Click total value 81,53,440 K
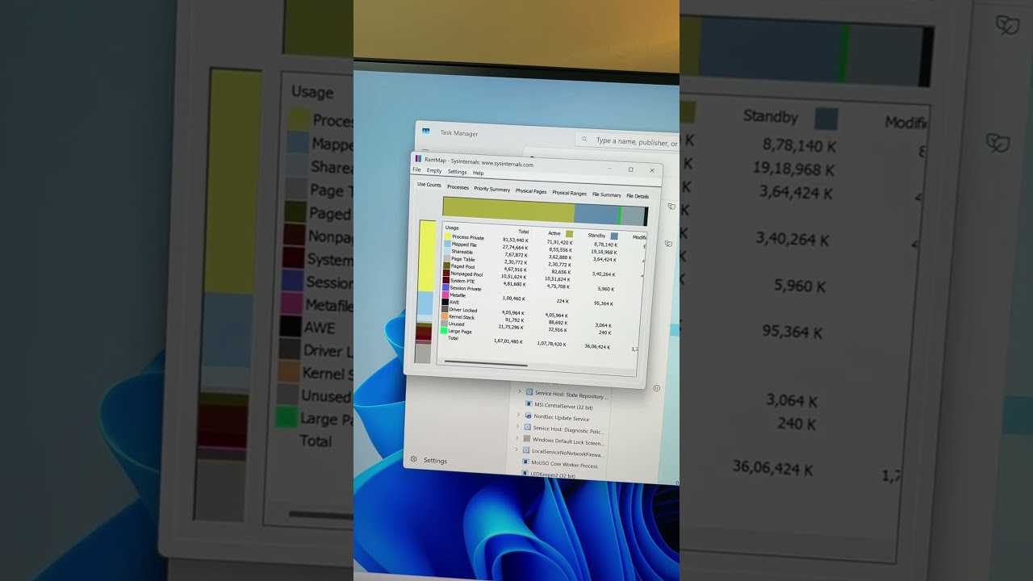1033x581 pixels. 515,240
